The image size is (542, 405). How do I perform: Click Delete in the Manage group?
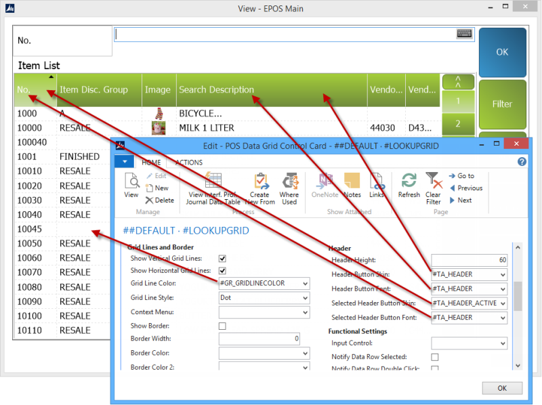[160, 200]
